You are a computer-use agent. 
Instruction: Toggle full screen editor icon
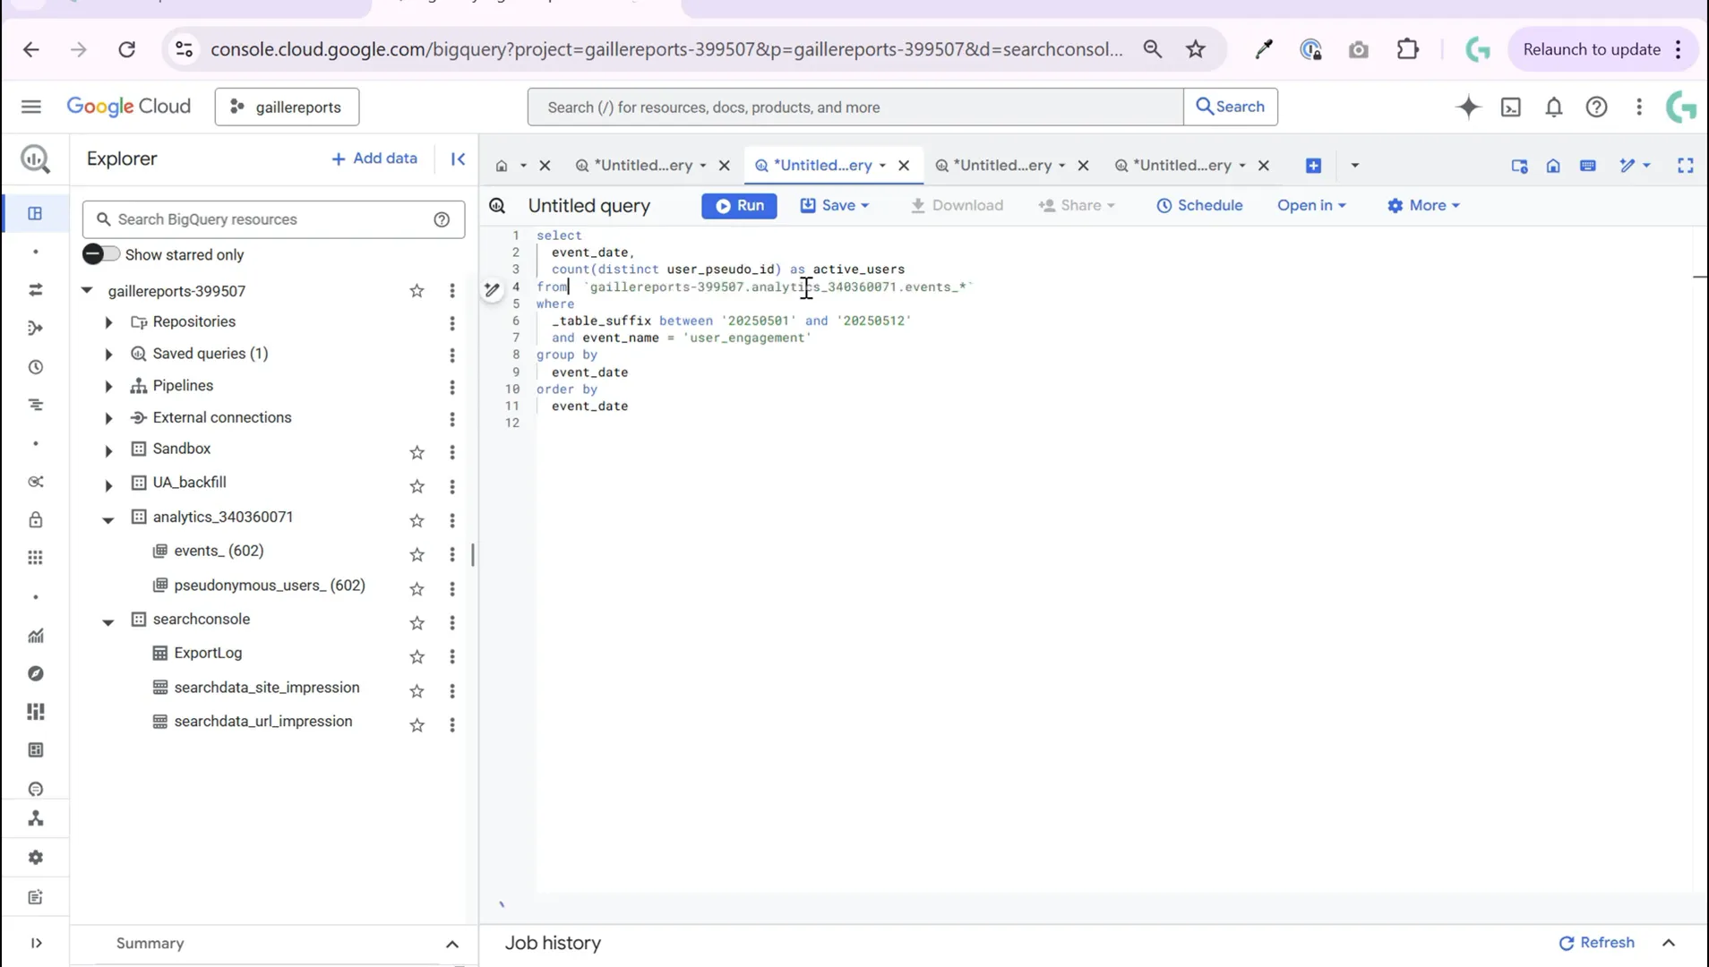pos(1686,166)
